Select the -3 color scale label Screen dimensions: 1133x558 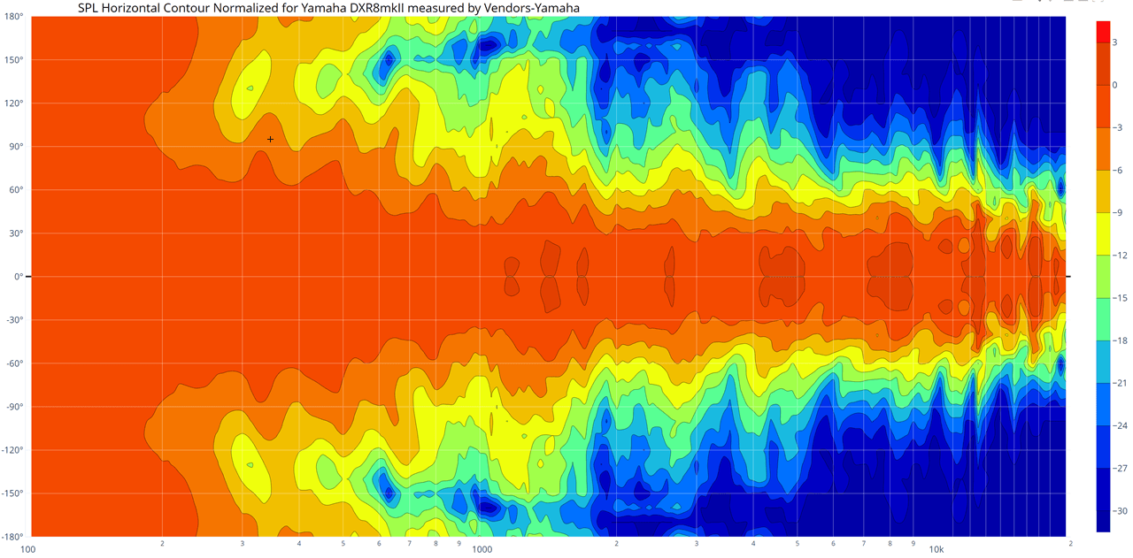[1119, 127]
